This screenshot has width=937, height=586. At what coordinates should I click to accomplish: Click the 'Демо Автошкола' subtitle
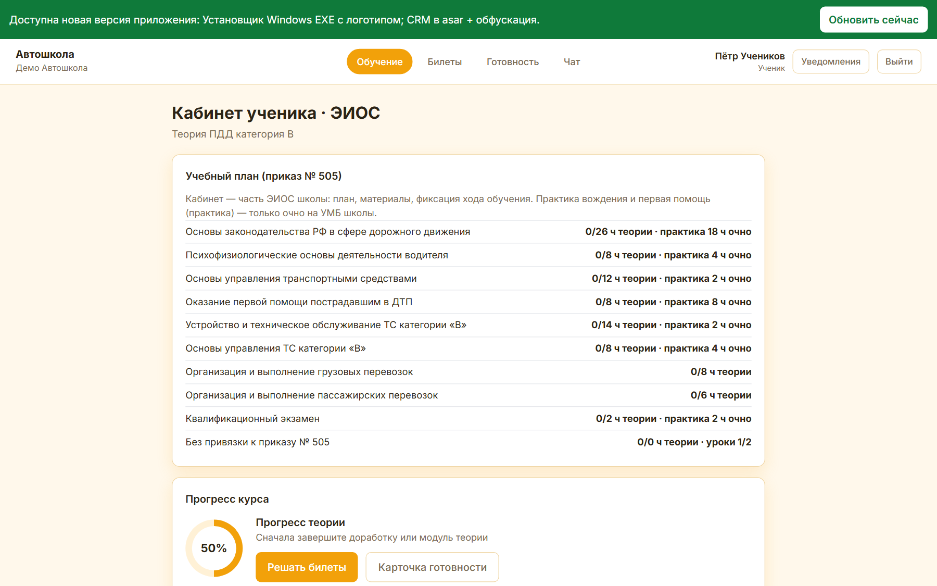click(x=52, y=68)
